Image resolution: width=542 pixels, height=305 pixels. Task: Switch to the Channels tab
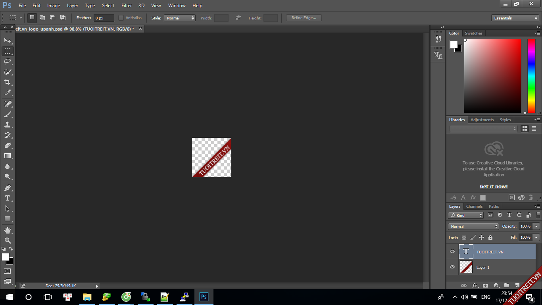474,207
